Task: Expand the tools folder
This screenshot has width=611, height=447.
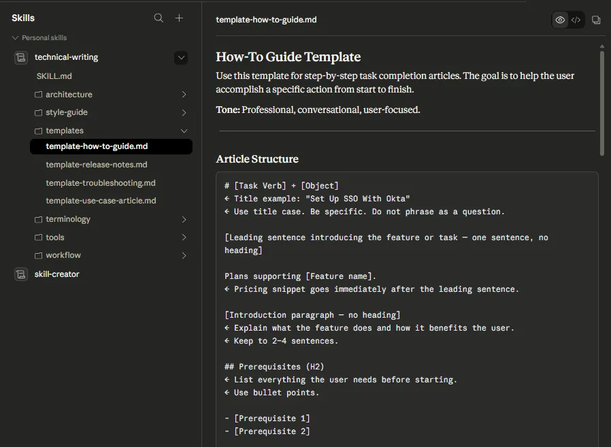Action: pyautogui.click(x=184, y=237)
